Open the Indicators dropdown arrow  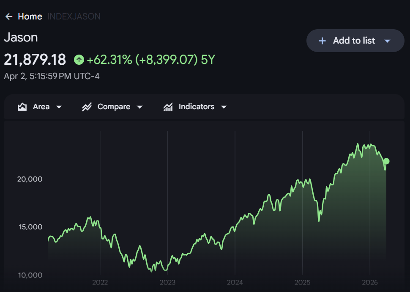pos(224,107)
